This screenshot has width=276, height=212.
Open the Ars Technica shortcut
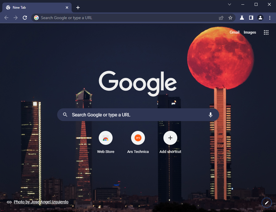click(x=138, y=138)
